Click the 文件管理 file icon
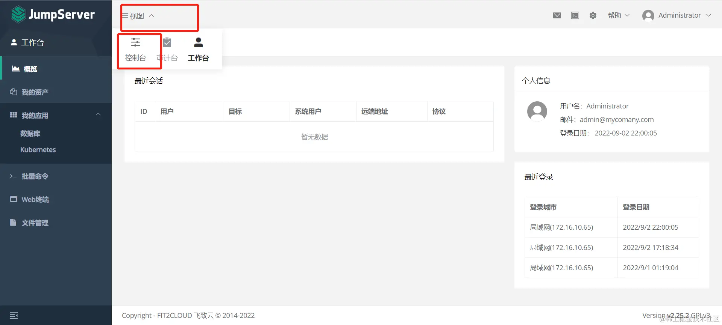 (x=13, y=223)
